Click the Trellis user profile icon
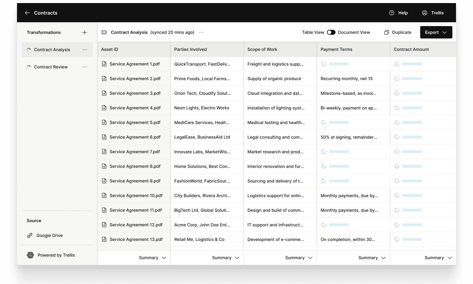473x284 pixels. [425, 13]
